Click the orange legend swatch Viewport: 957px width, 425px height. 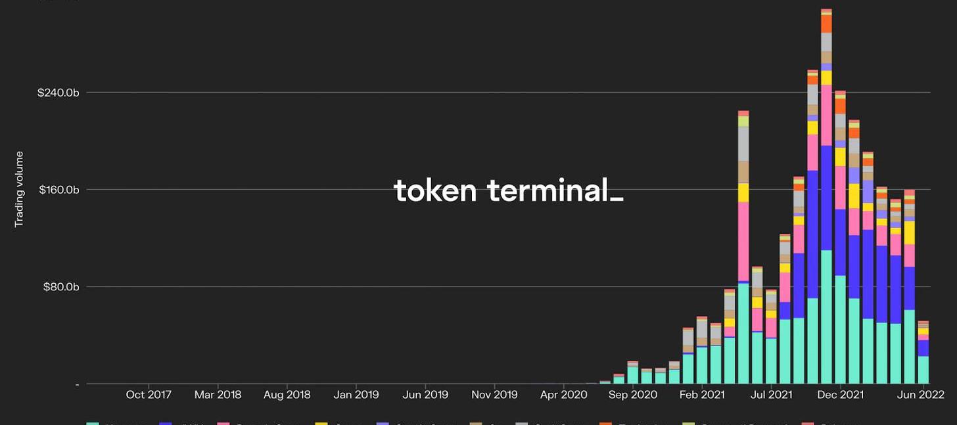click(605, 423)
